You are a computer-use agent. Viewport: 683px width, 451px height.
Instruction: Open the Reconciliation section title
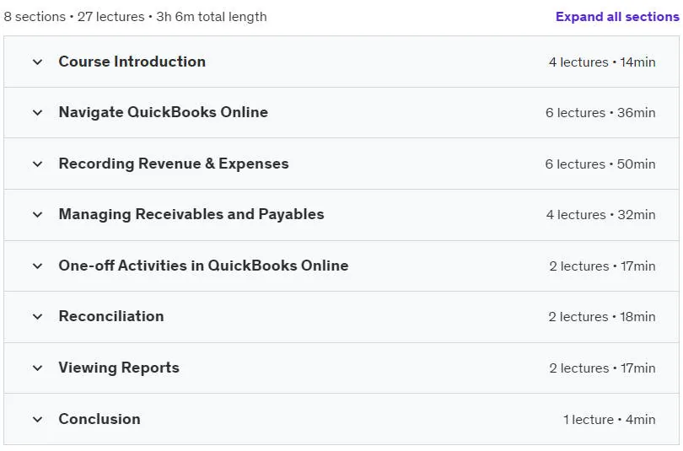click(x=111, y=316)
